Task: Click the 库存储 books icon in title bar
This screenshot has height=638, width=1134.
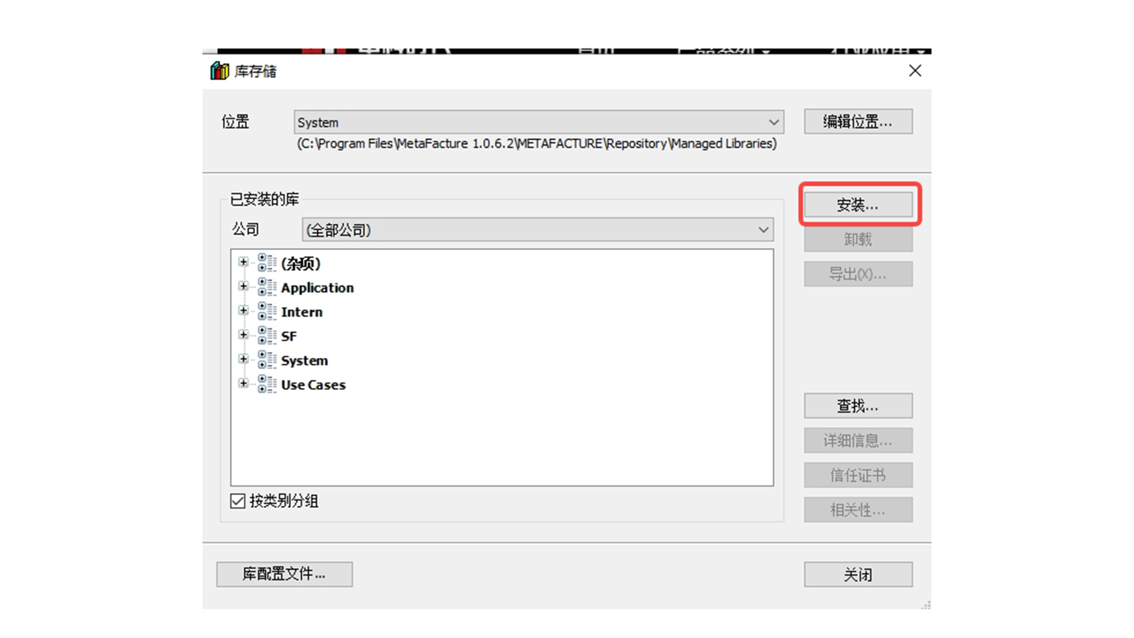Action: pos(220,71)
